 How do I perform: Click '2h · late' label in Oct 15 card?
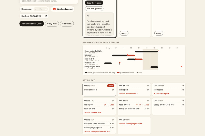pyautogui.click(x=109, y=105)
